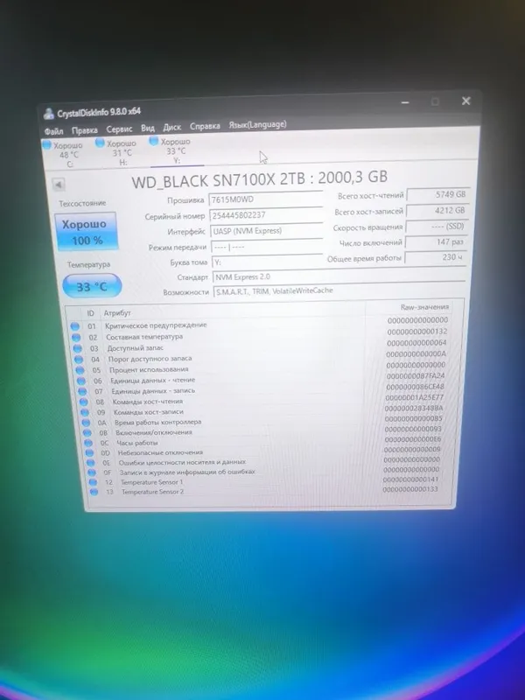Click the total host writes value 4212 GB
This screenshot has height=700, width=525.
[x=437, y=210]
